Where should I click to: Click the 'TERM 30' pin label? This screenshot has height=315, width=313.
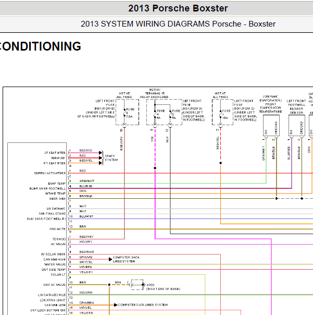59,239
